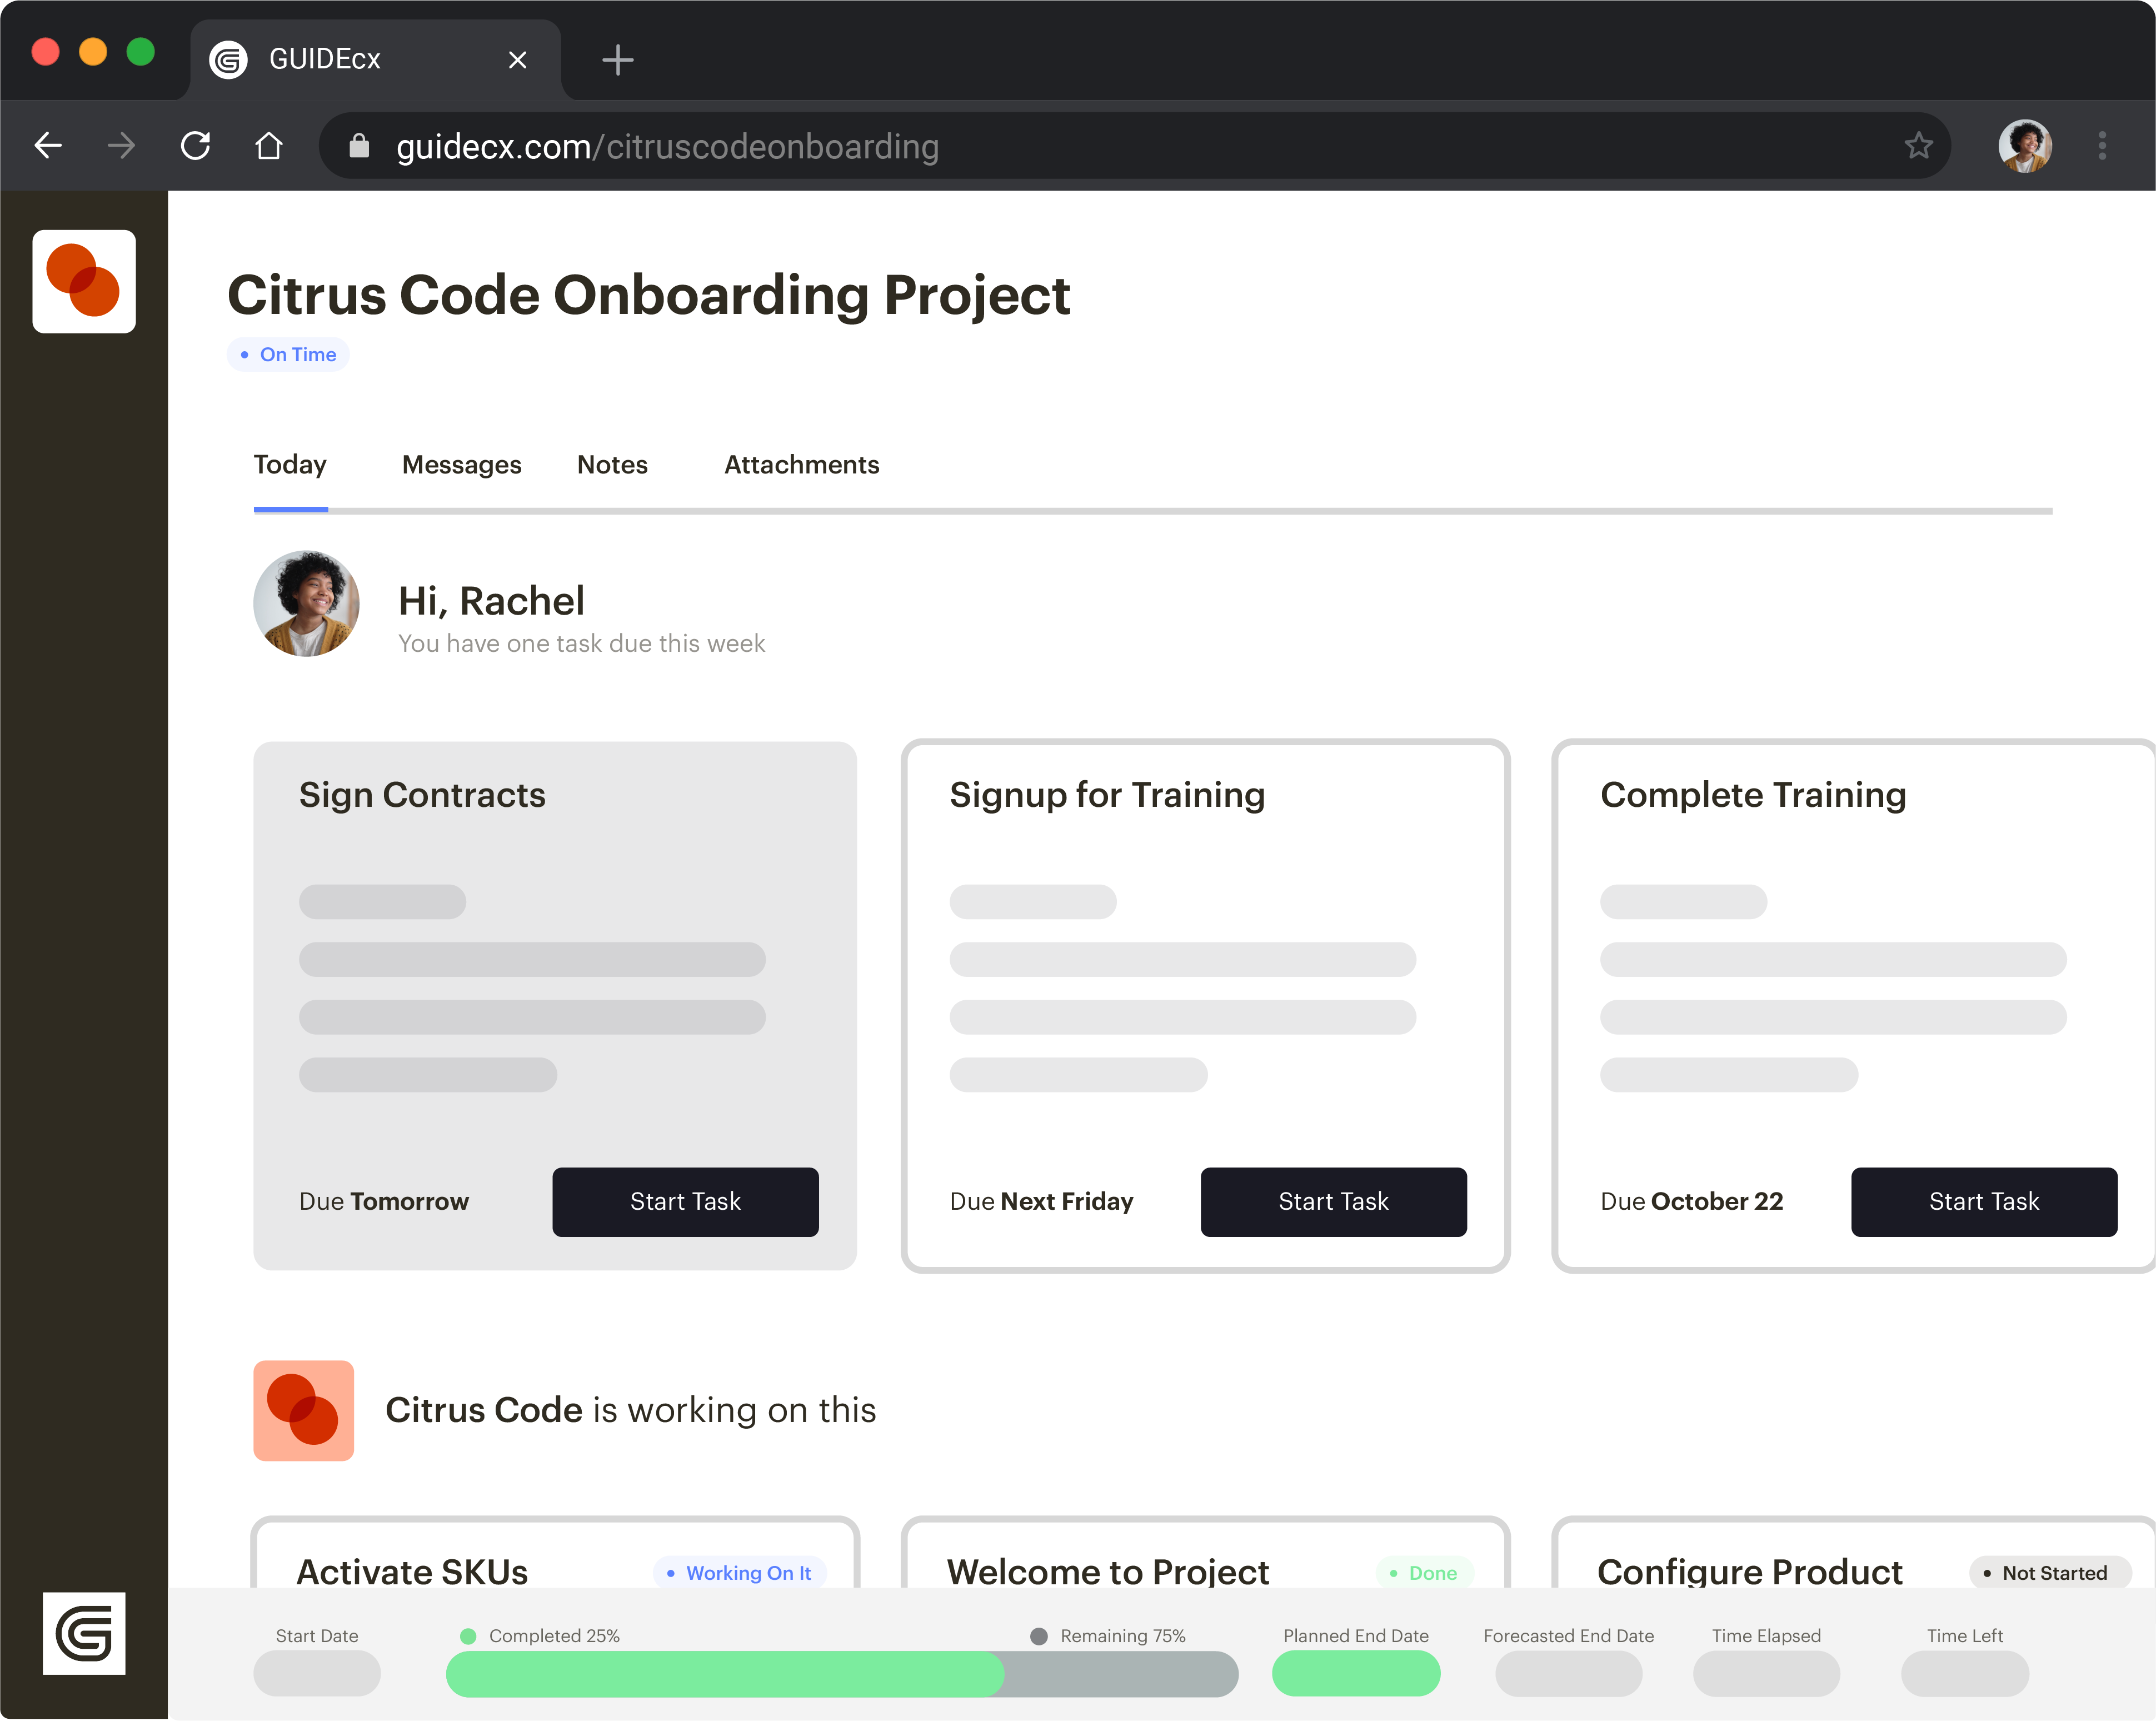Click the Forecasted End Date pill
The height and width of the screenshot is (1721, 2156).
(1568, 1674)
